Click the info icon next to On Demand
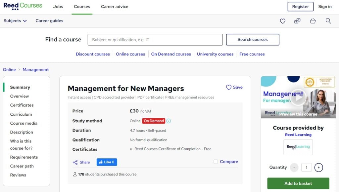339x192 pixels. pos(169,121)
